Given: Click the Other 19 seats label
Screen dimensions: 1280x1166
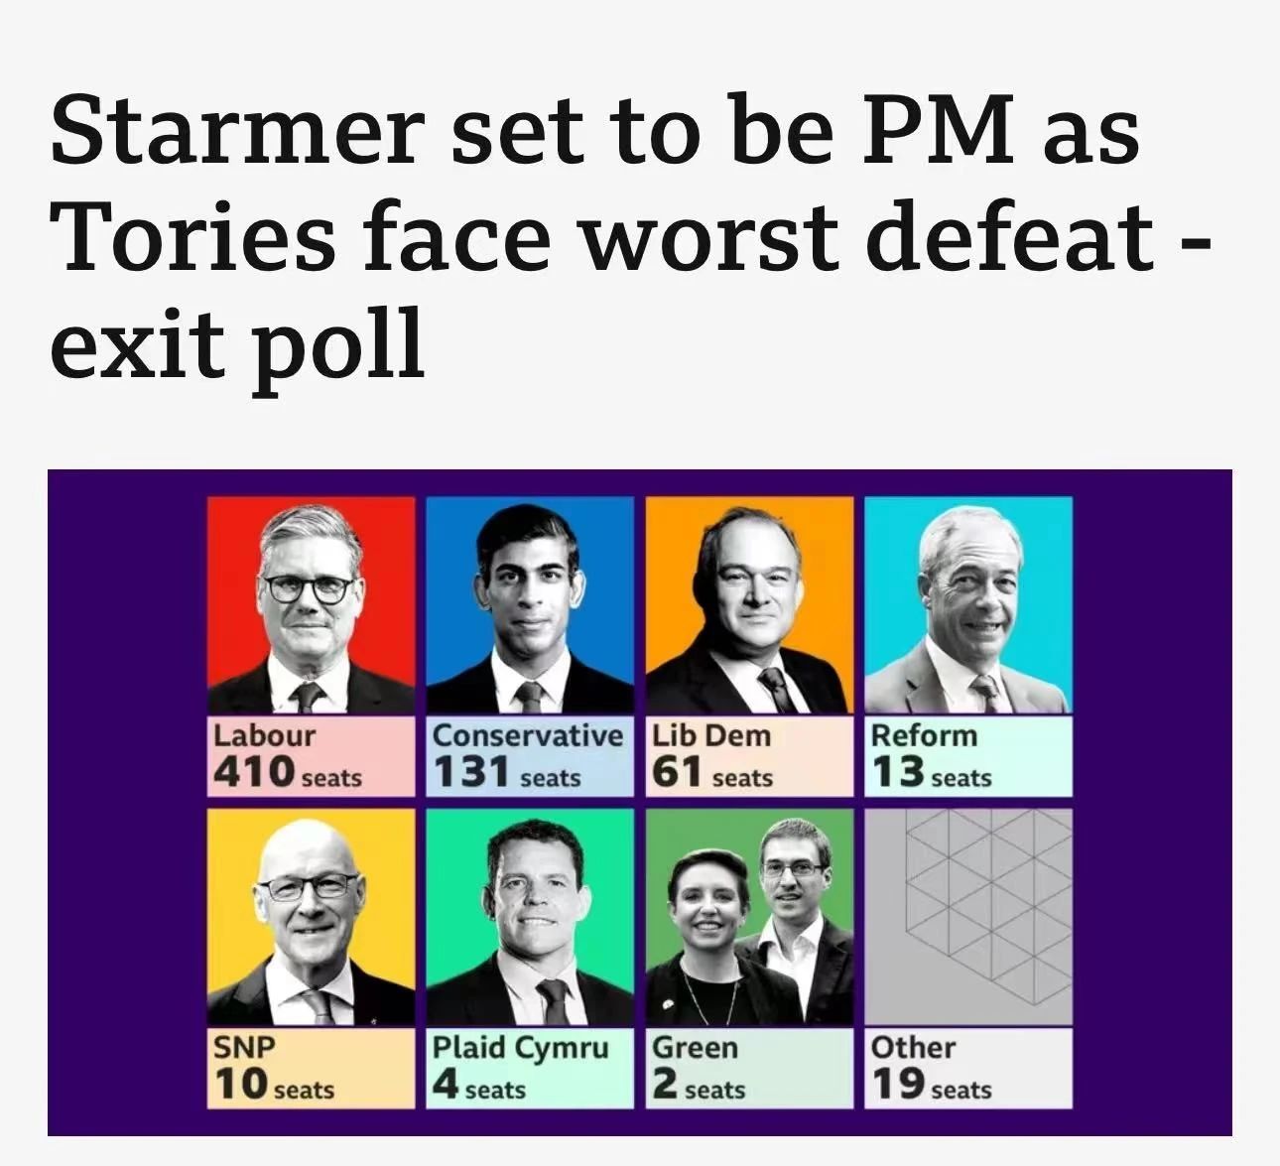Looking at the screenshot, I should (968, 1068).
